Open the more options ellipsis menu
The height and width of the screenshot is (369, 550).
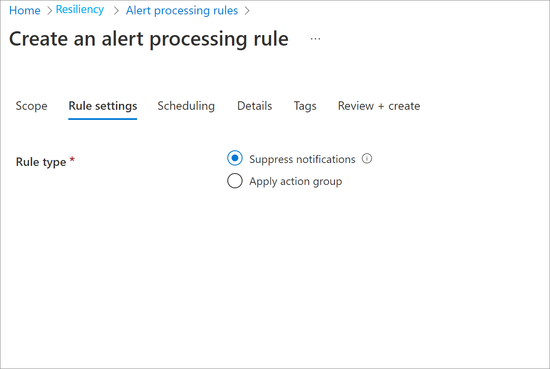pos(315,38)
